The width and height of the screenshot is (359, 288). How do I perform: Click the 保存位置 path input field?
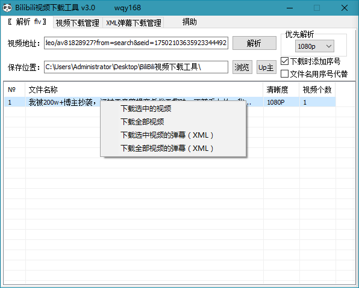point(136,67)
